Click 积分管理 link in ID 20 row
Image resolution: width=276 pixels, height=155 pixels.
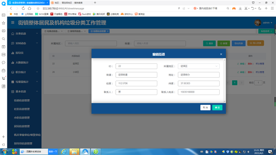[260, 72]
